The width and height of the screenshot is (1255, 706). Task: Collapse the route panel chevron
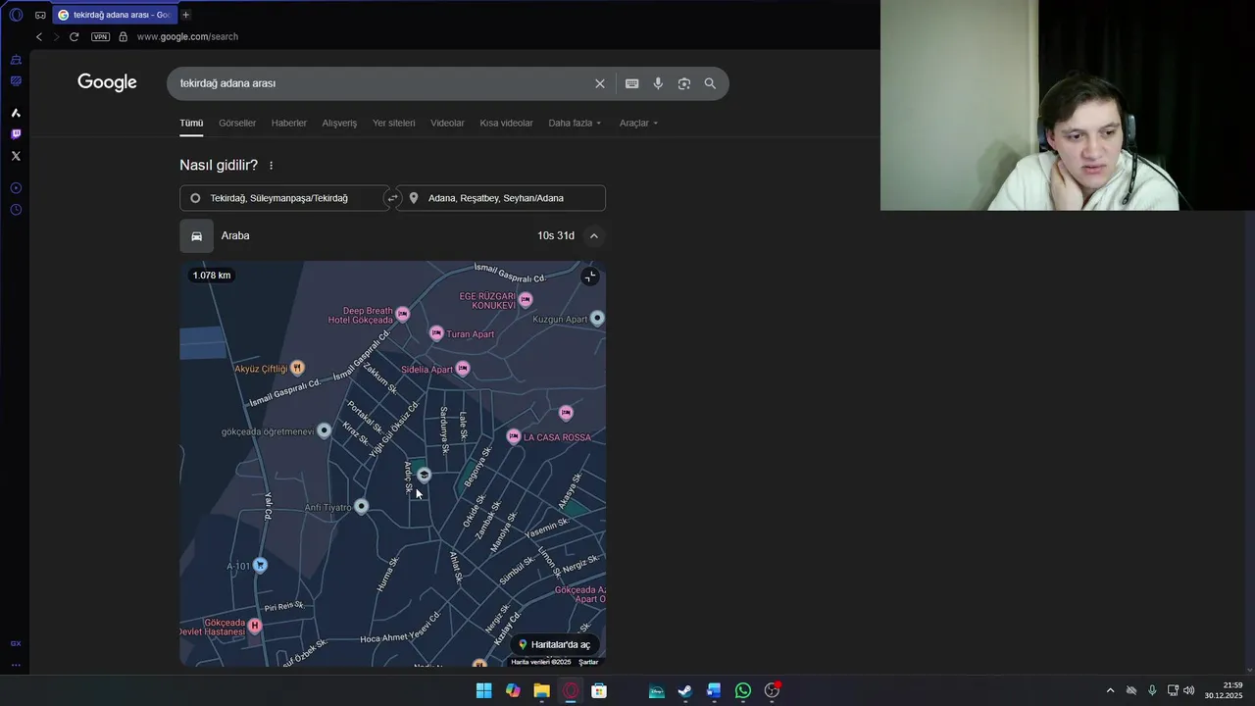(x=594, y=236)
